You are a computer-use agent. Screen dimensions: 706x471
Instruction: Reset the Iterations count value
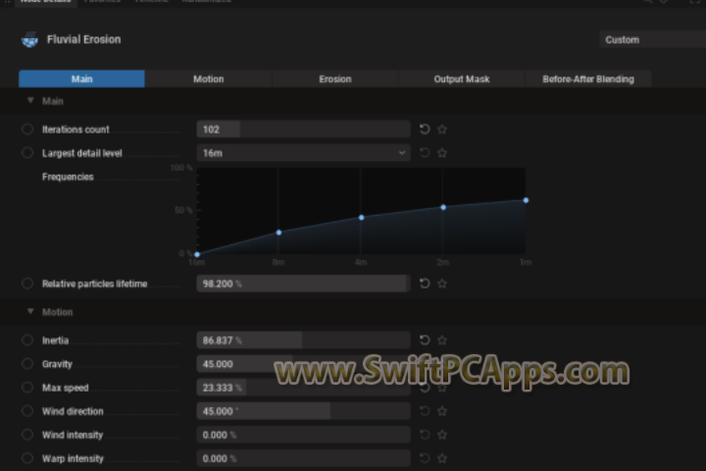point(425,130)
